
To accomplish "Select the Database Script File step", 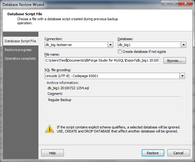I will point(20,41).
